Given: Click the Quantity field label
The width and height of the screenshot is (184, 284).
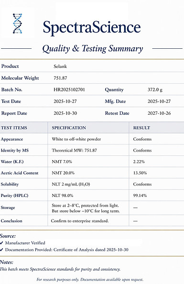Looking at the screenshot, I should click(114, 90).
